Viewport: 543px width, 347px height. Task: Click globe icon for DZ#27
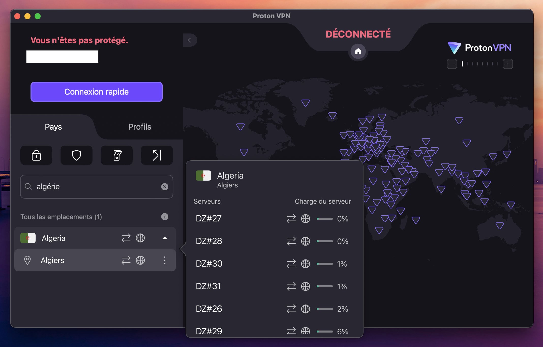tap(306, 218)
